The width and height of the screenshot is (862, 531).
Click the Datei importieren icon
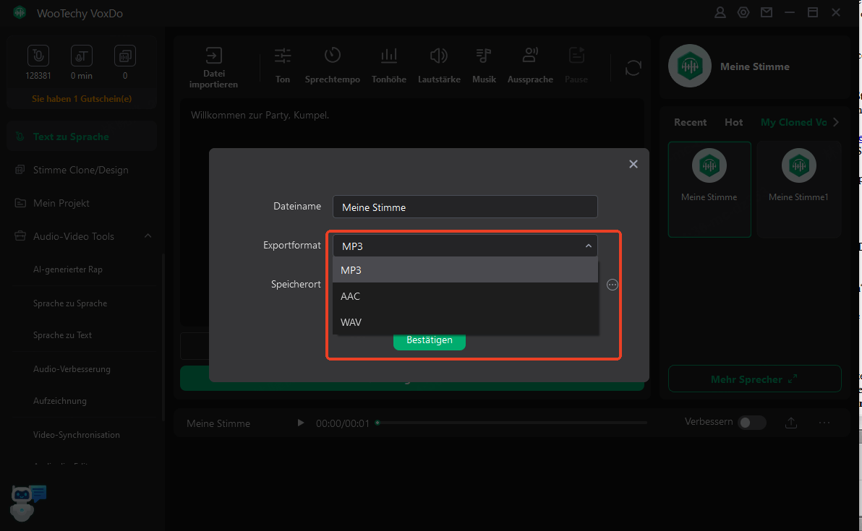click(x=213, y=56)
